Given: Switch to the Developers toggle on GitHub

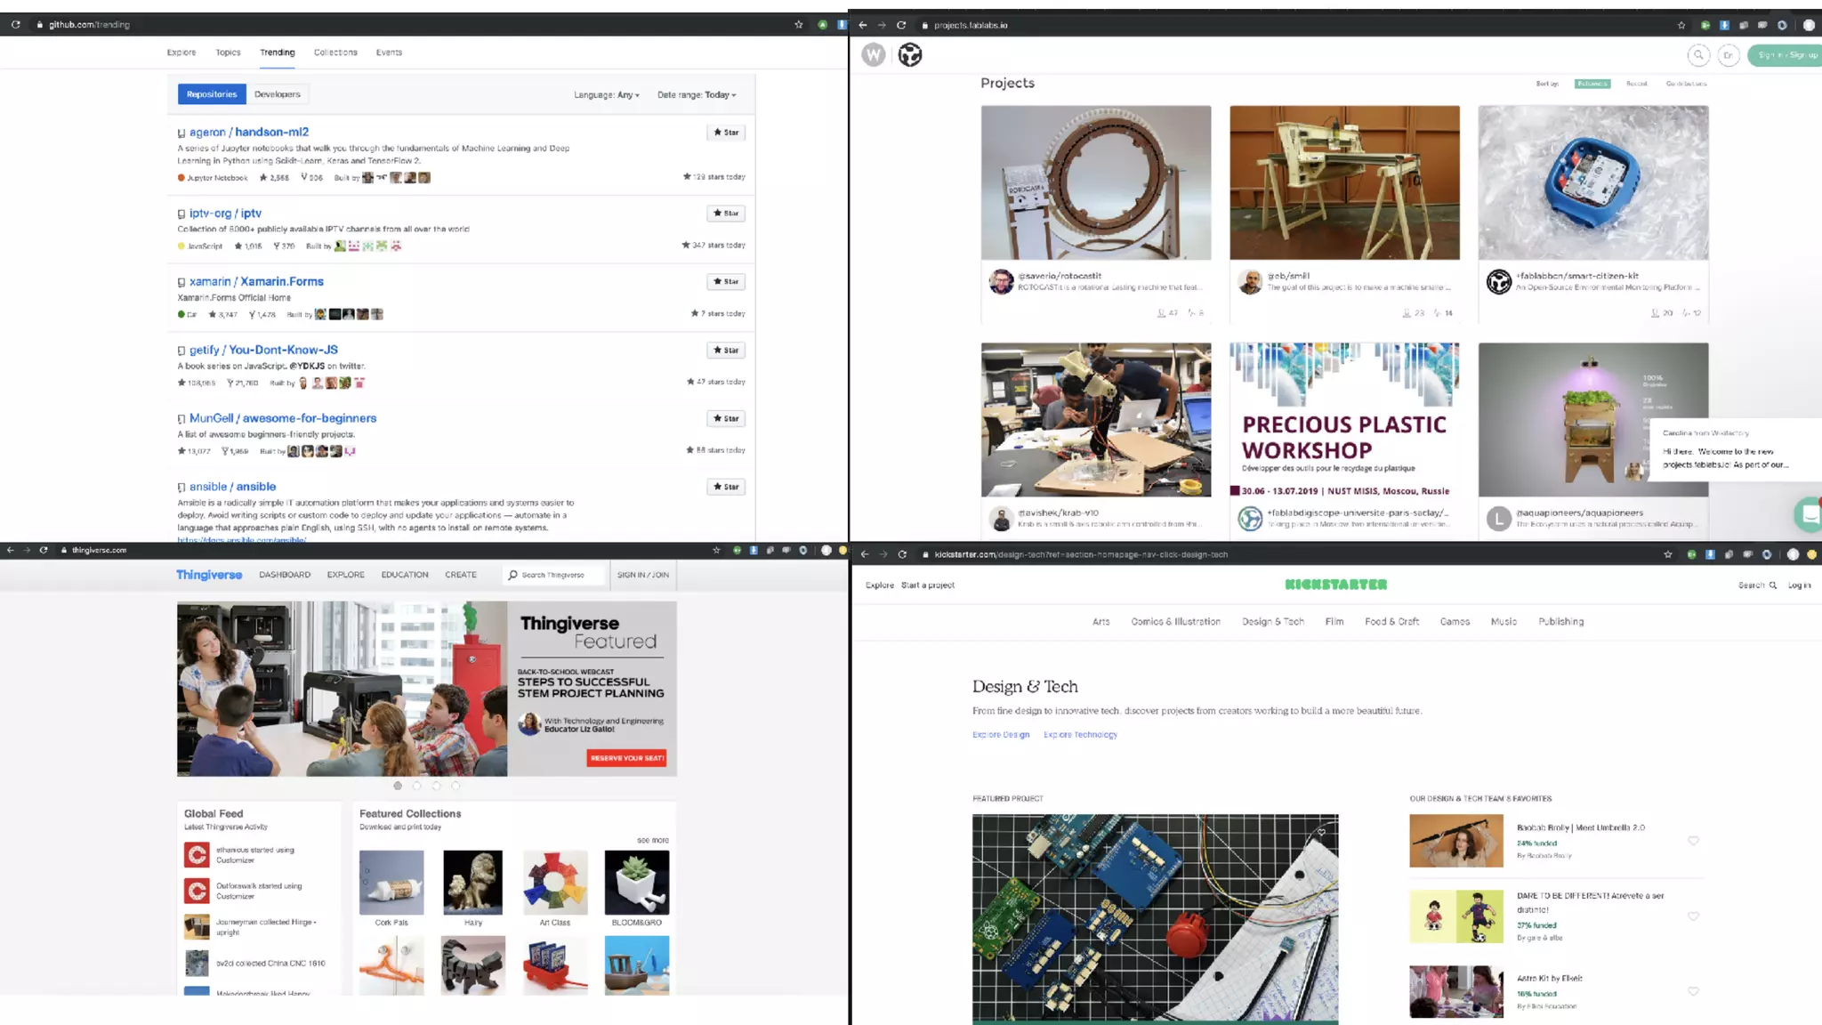Looking at the screenshot, I should 277,94.
